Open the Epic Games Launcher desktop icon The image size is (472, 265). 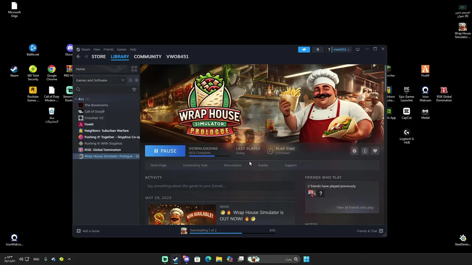pyautogui.click(x=406, y=94)
